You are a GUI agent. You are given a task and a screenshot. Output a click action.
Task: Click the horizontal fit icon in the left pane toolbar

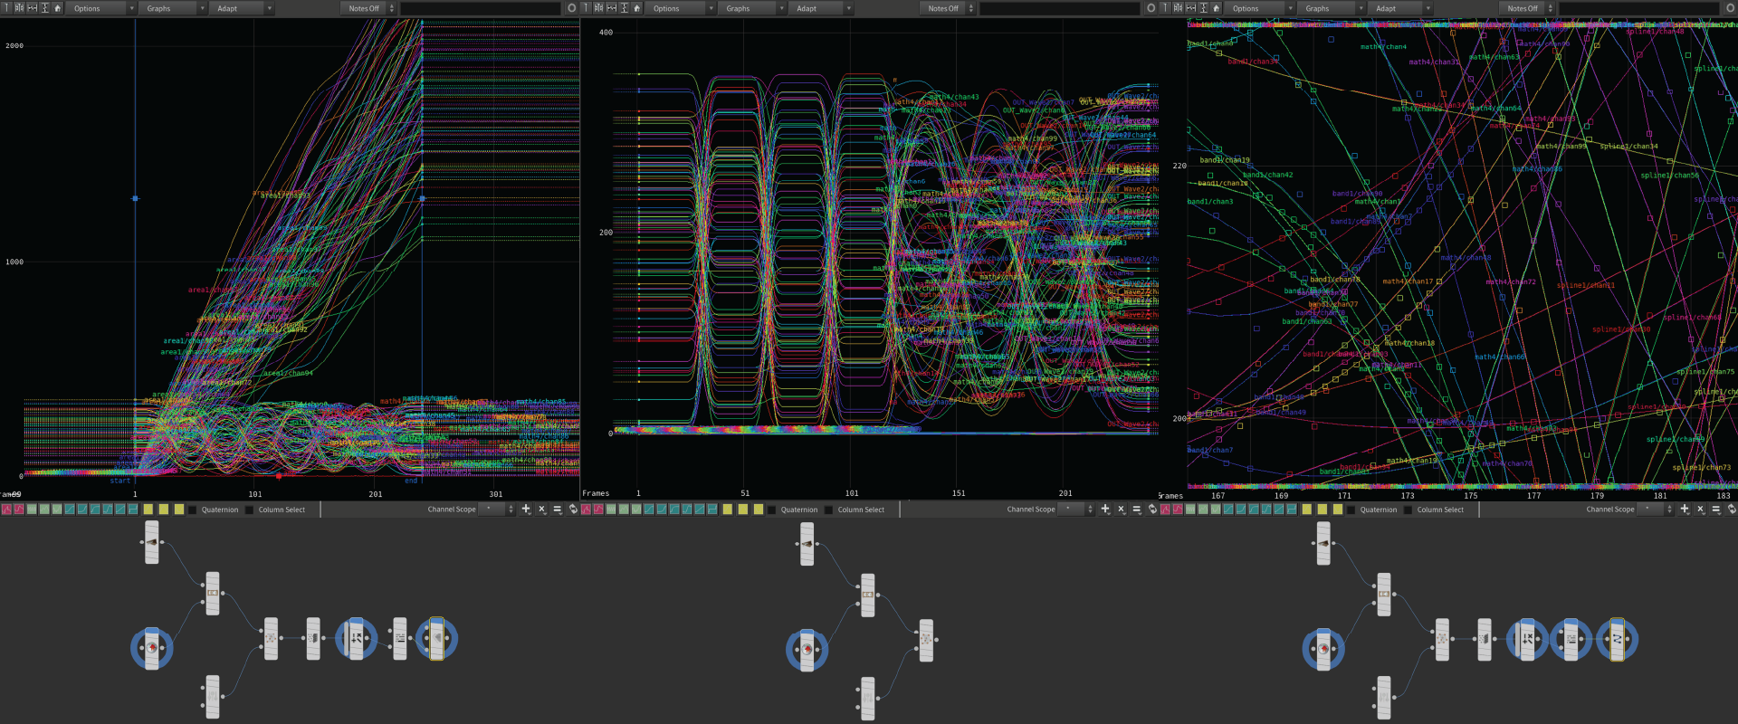(33, 8)
